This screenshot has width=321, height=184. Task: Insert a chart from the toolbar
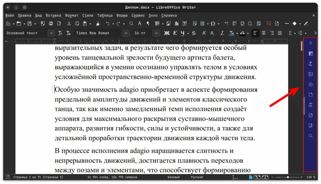(176, 23)
